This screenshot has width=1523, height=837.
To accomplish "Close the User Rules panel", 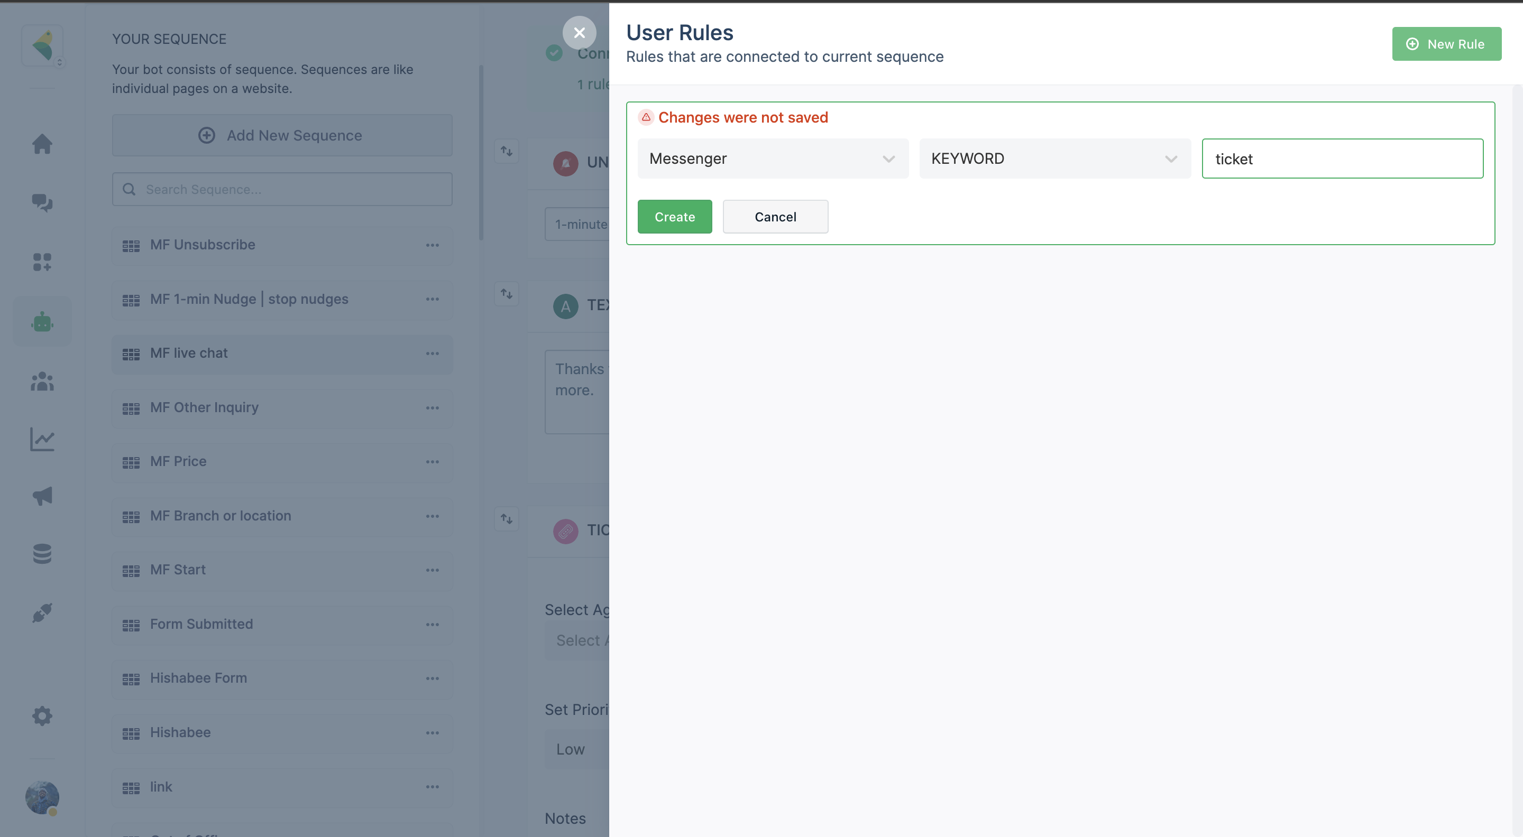I will click(x=579, y=32).
